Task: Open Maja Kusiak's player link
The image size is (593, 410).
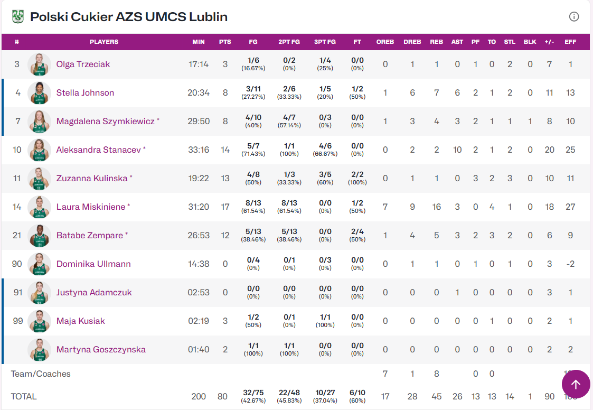Action: pos(81,321)
